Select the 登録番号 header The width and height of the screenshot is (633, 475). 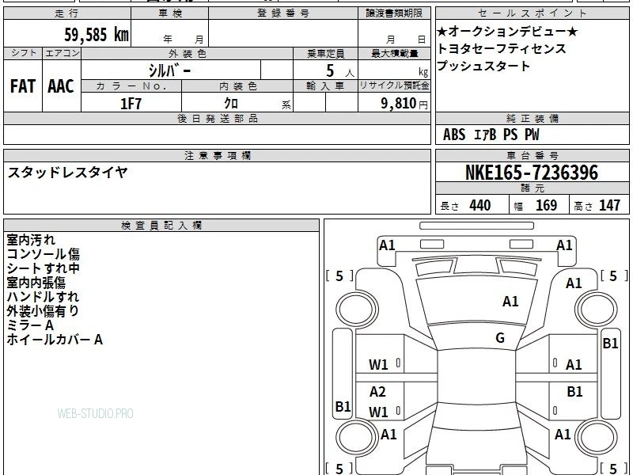point(283,13)
